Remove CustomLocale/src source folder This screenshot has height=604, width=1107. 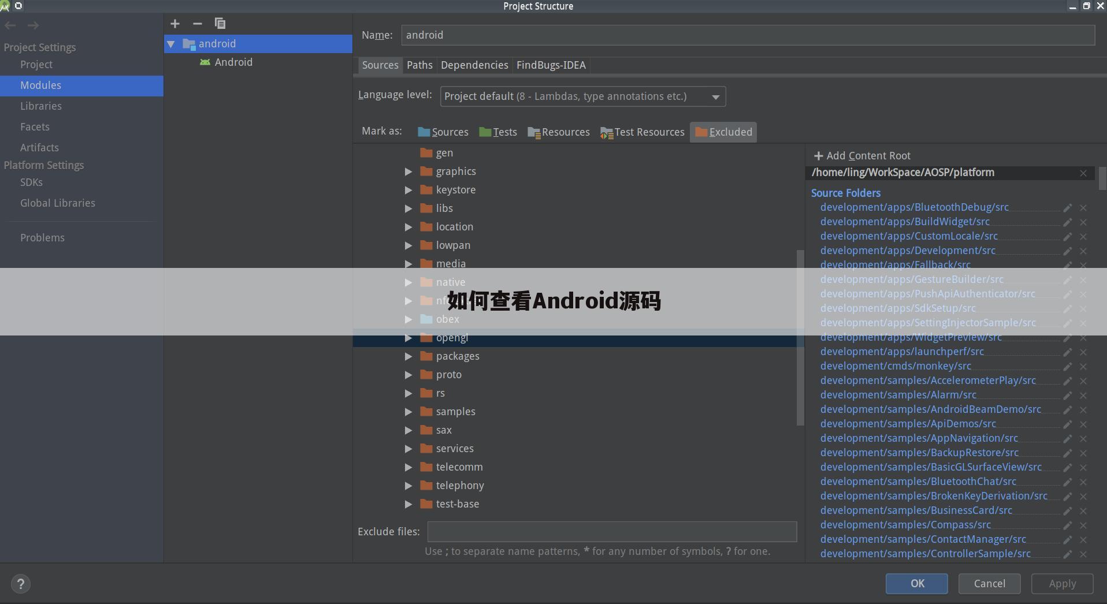click(x=1083, y=237)
